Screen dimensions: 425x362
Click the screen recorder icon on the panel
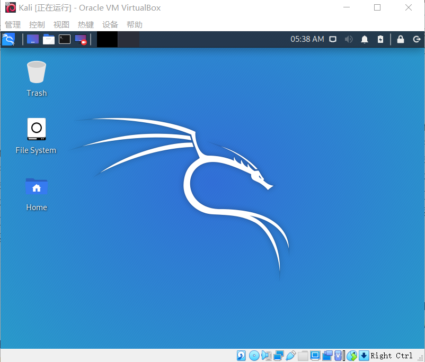pos(81,39)
